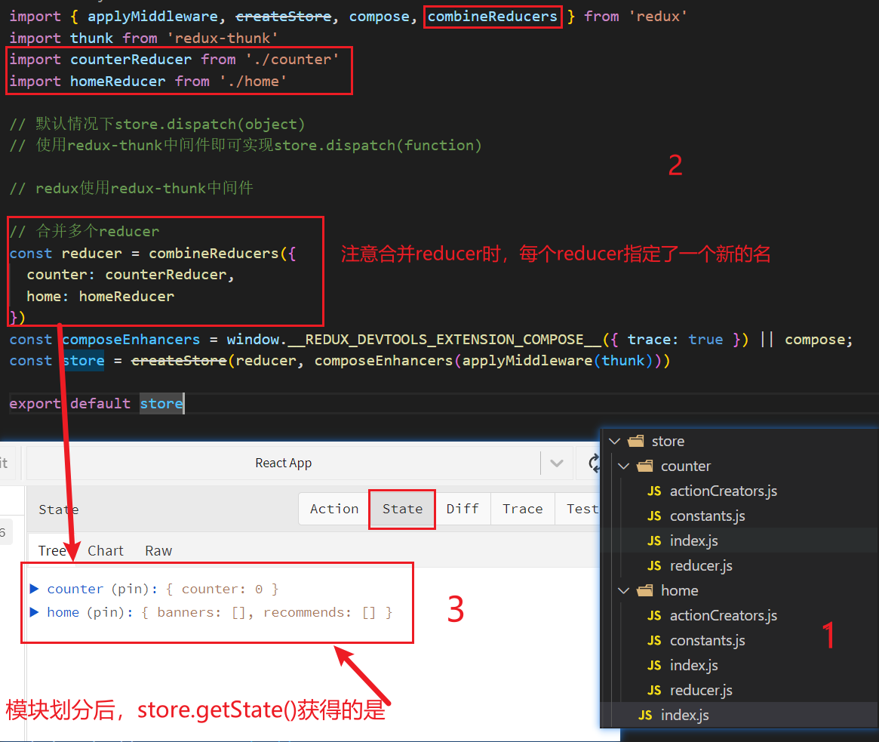
Task: Show the Raw state view
Action: point(158,551)
